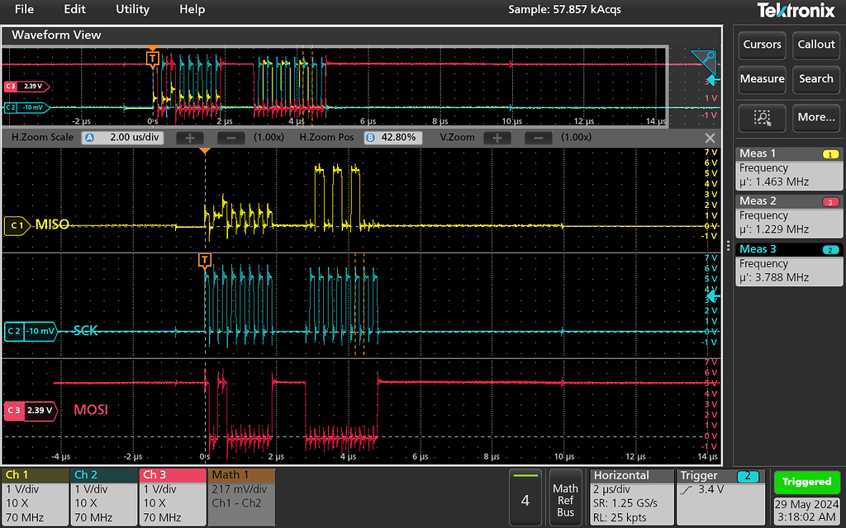Click the SCK waveform label
This screenshot has height=528, width=846.
86,330
